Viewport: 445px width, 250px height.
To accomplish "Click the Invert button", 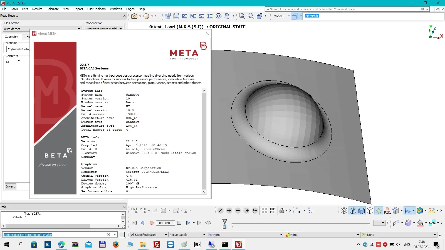I will coord(11,186).
